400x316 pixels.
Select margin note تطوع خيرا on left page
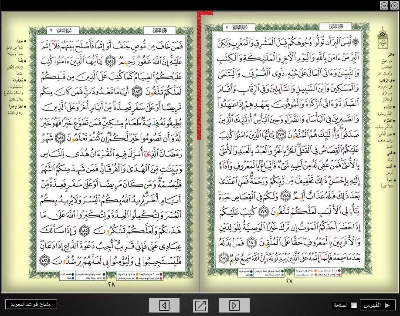pyautogui.click(x=17, y=107)
